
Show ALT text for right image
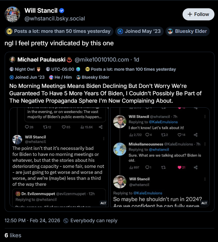[x=204, y=203]
